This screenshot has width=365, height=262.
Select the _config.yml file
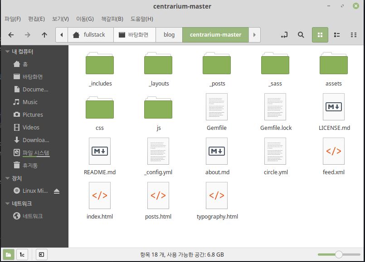click(158, 156)
